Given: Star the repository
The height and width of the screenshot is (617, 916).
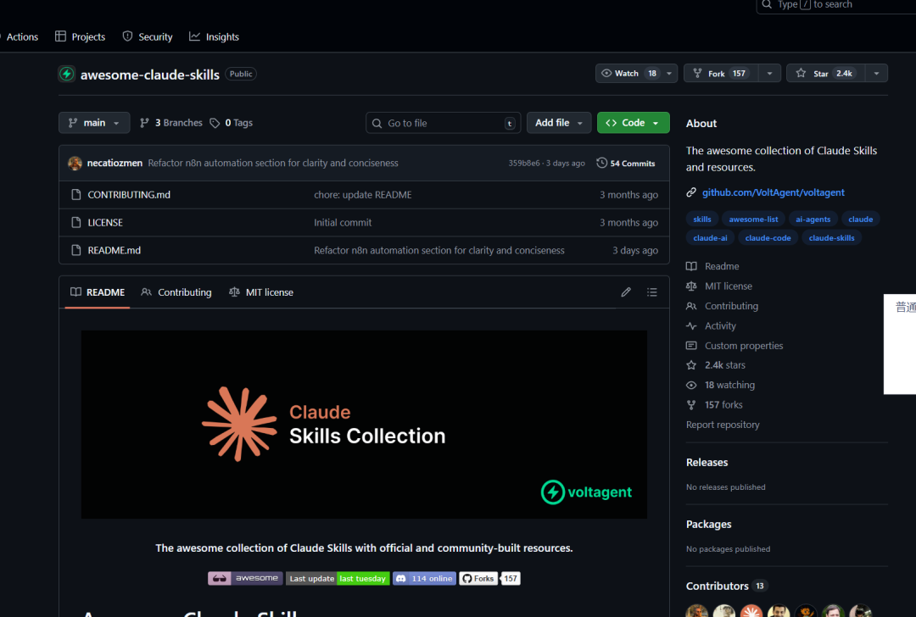Looking at the screenshot, I should click(825, 74).
